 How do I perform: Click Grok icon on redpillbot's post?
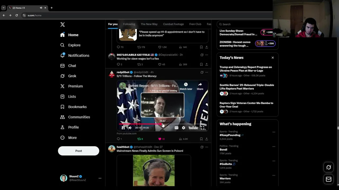coord(202,72)
